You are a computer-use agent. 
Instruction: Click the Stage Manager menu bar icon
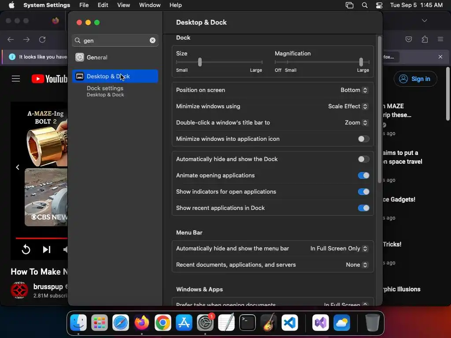coord(349,5)
